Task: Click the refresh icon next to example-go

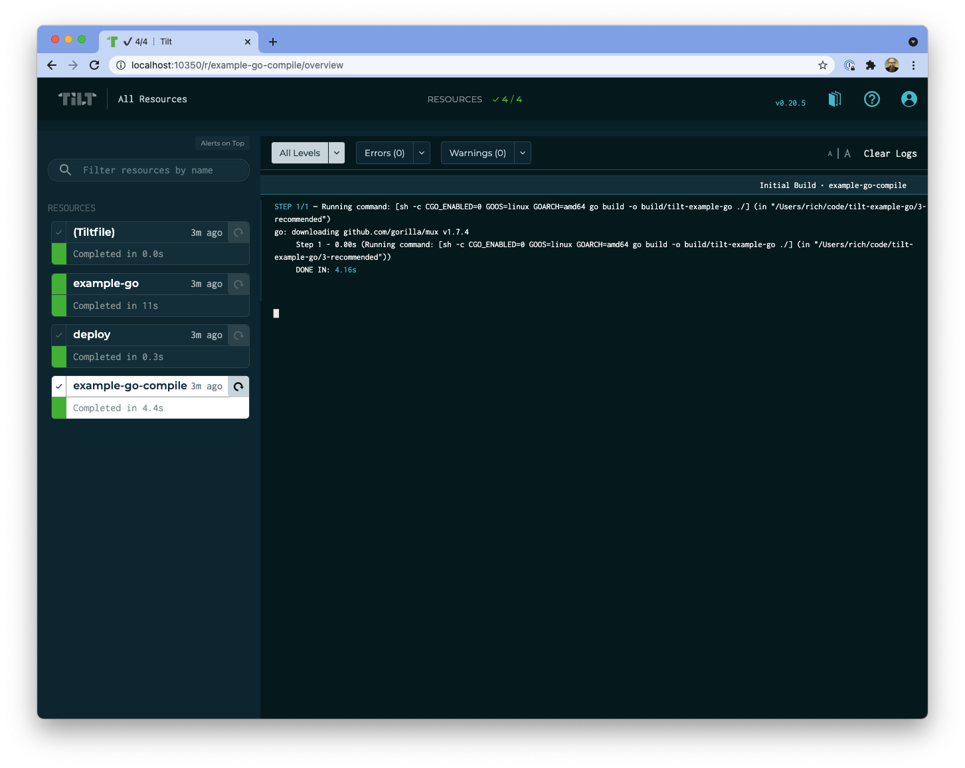Action: pyautogui.click(x=238, y=284)
